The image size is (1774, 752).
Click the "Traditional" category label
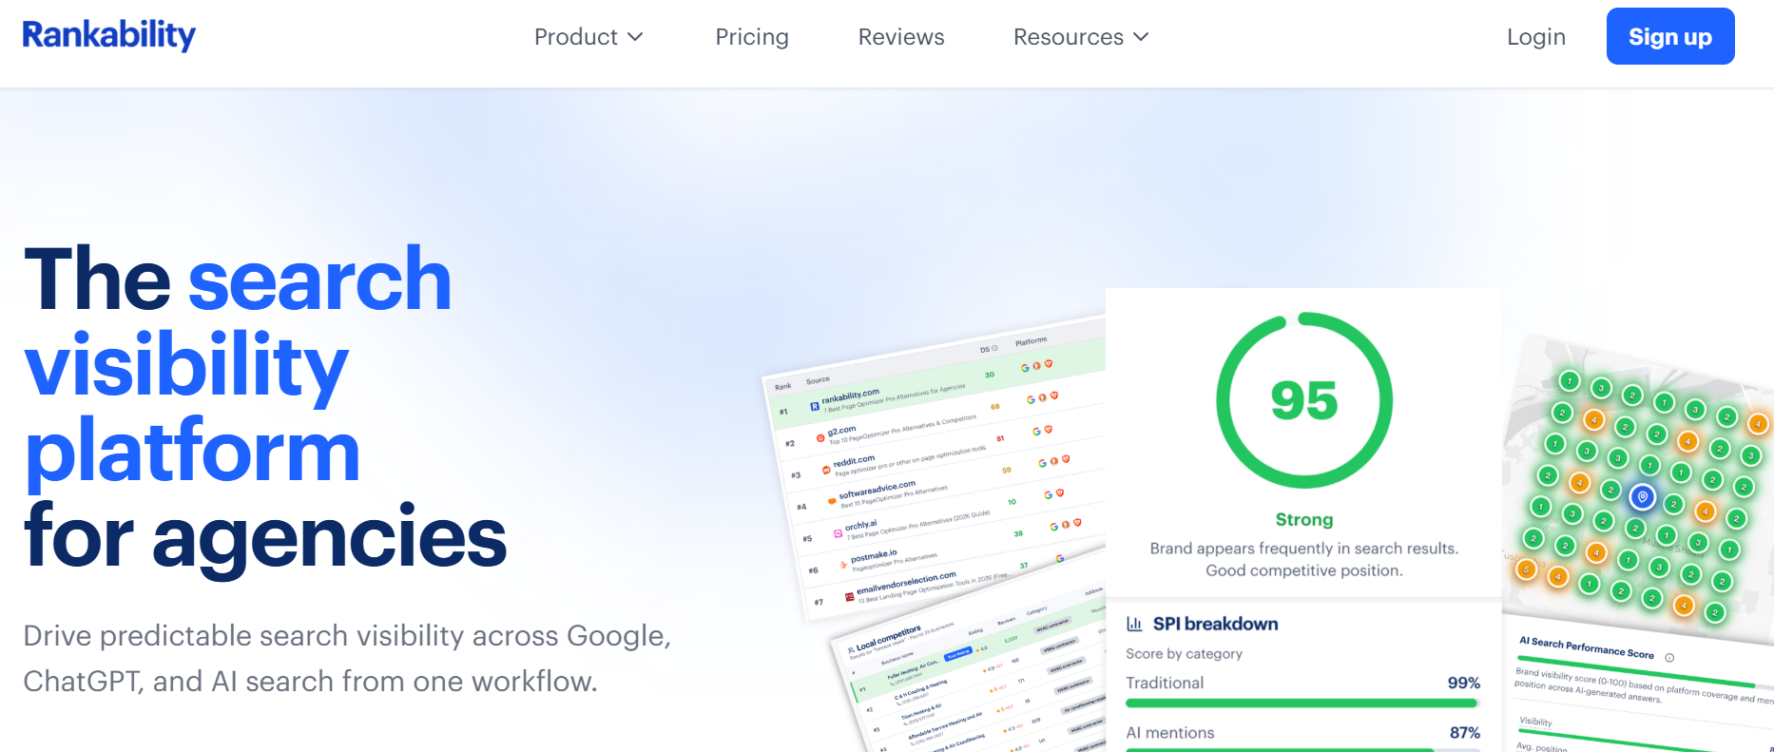(x=1165, y=683)
